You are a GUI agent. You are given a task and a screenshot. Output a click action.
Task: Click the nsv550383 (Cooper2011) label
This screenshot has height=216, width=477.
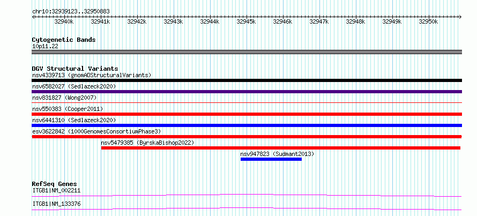tap(68, 109)
